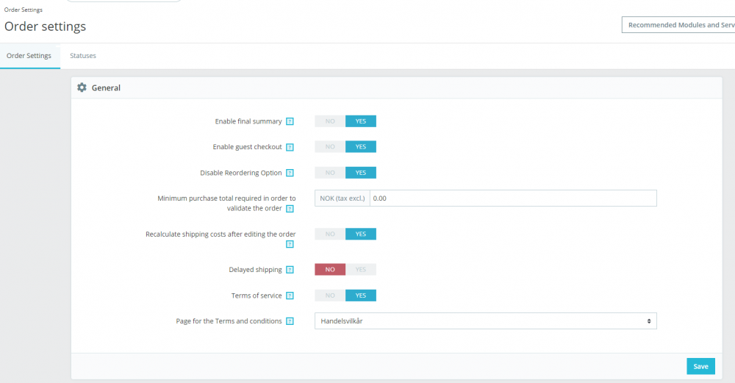Set Enable guest checkout to YES
The width and height of the screenshot is (735, 383).
point(360,147)
